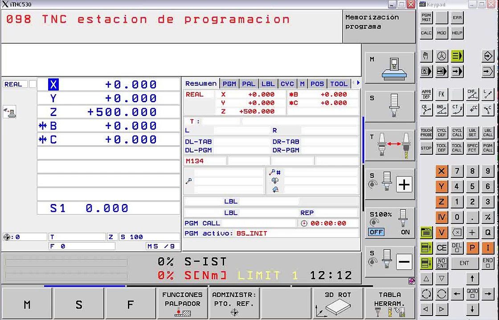Select Manual Operation hand mode key
The width and height of the screenshot is (499, 320).
click(426, 56)
